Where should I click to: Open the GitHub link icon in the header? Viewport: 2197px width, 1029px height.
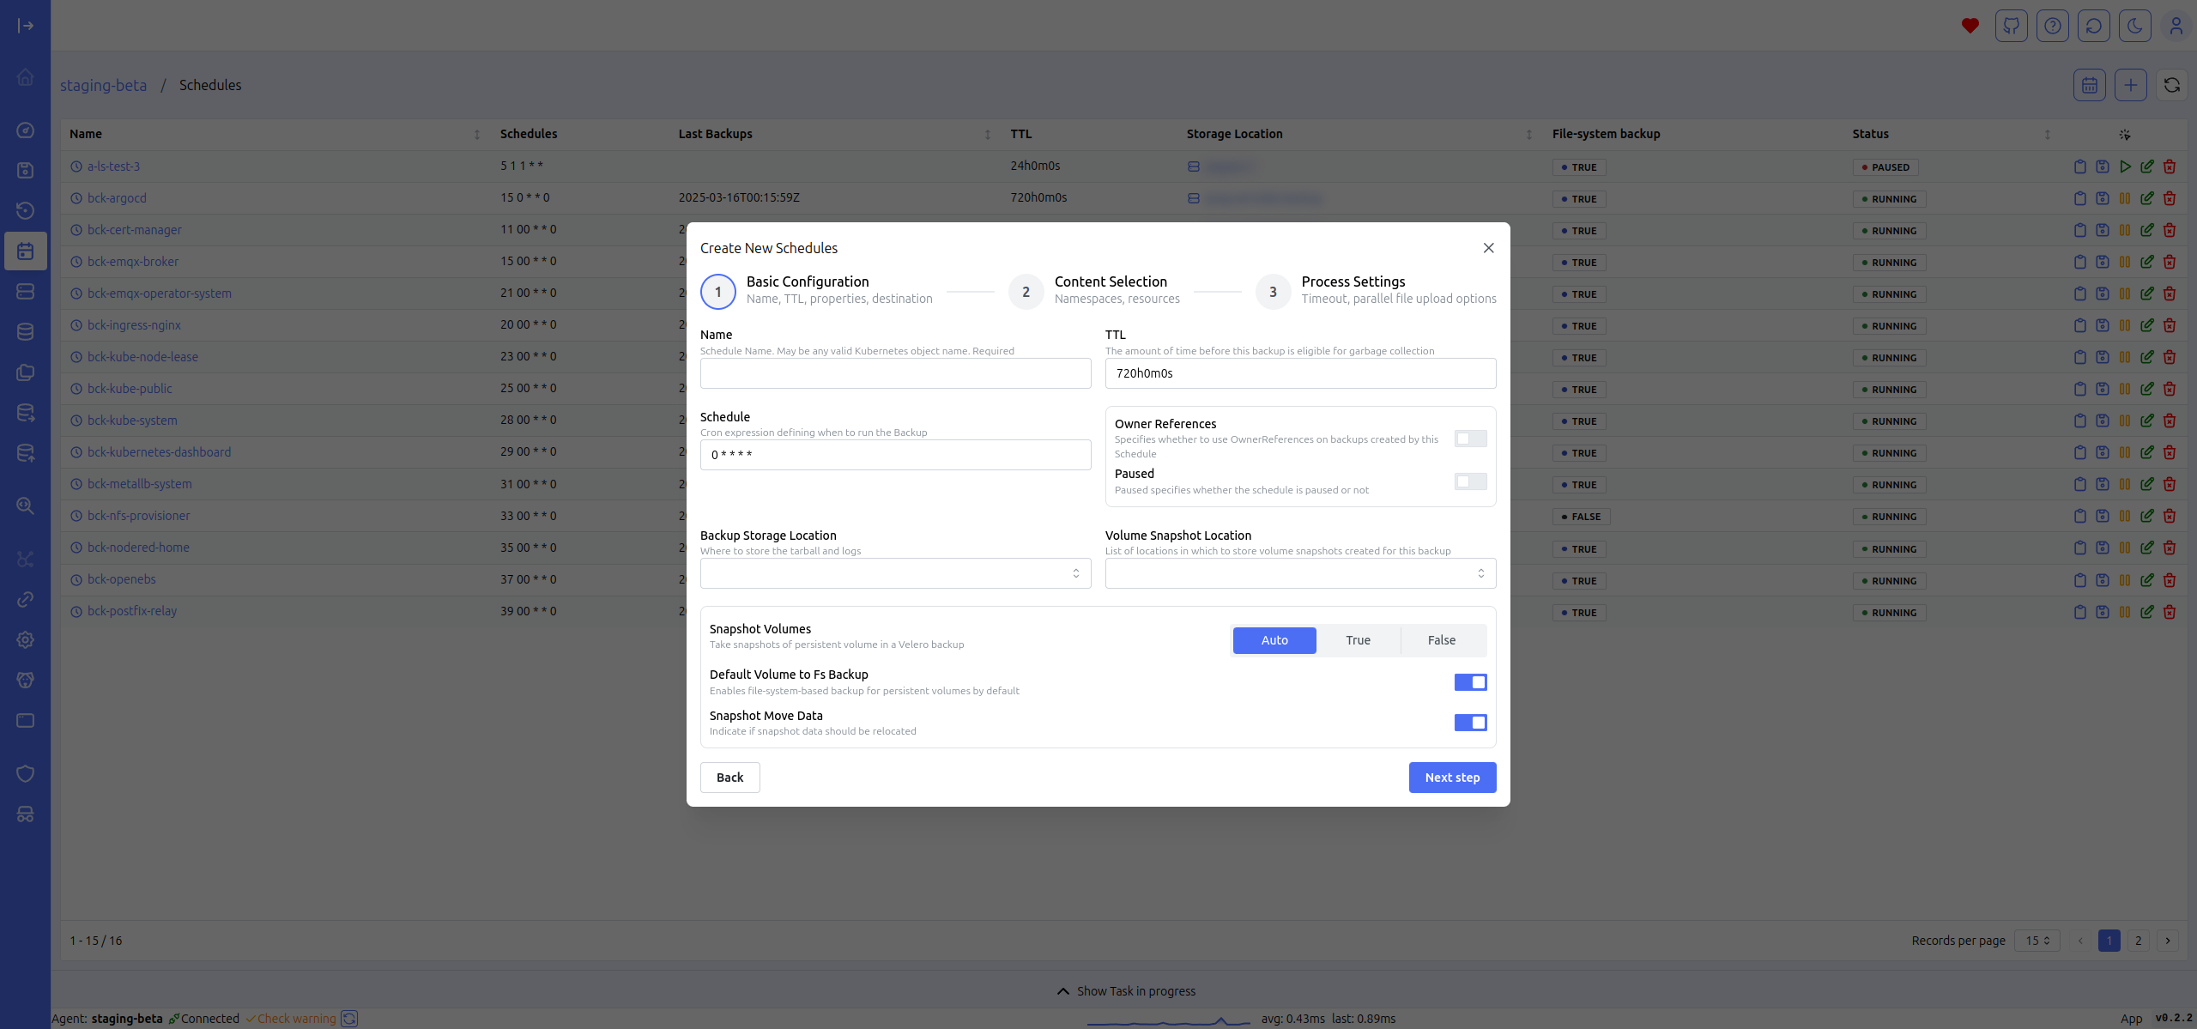2012,26
